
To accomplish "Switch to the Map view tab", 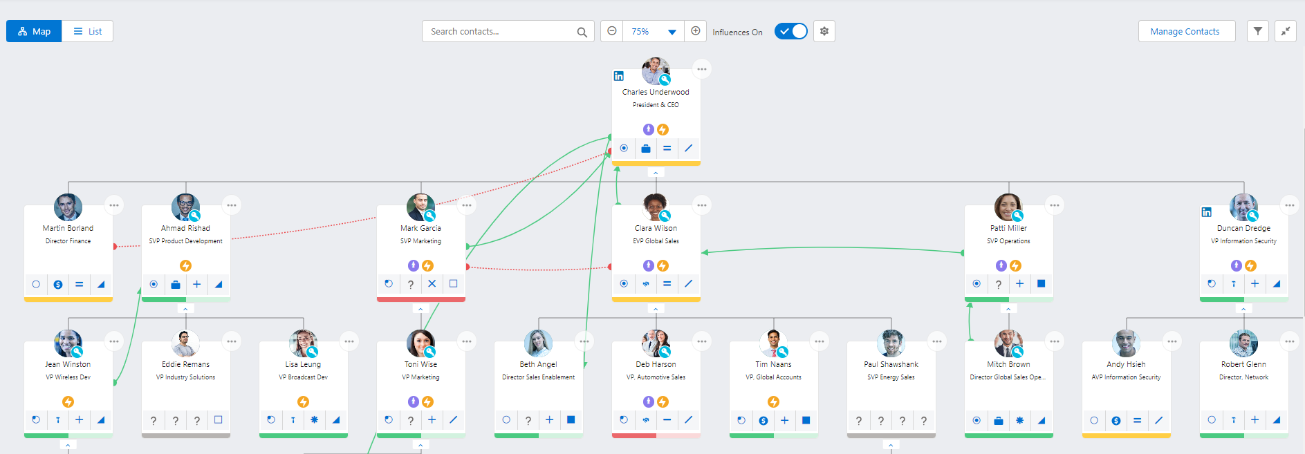I will pos(34,31).
